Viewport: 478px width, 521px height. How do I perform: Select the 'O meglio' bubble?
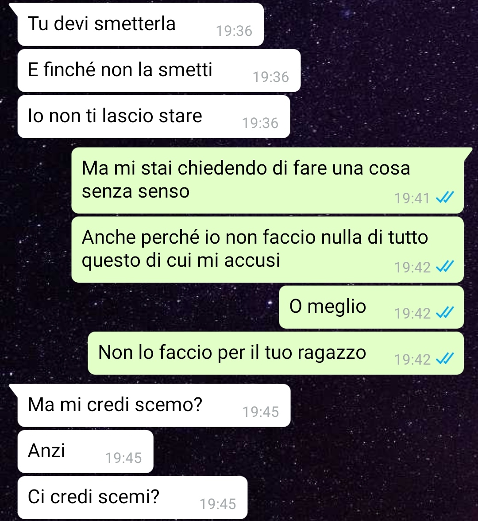coord(371,307)
